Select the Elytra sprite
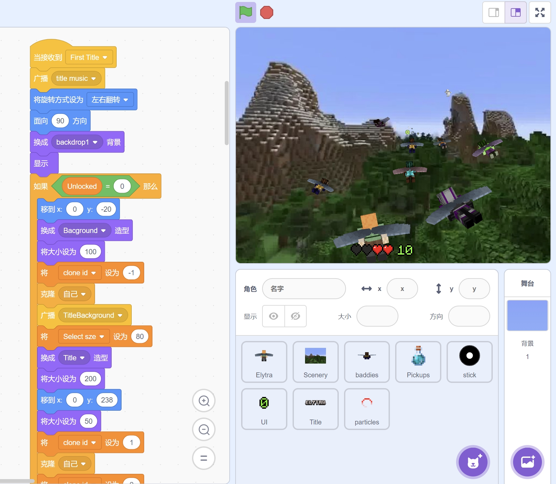The image size is (556, 484). (264, 362)
